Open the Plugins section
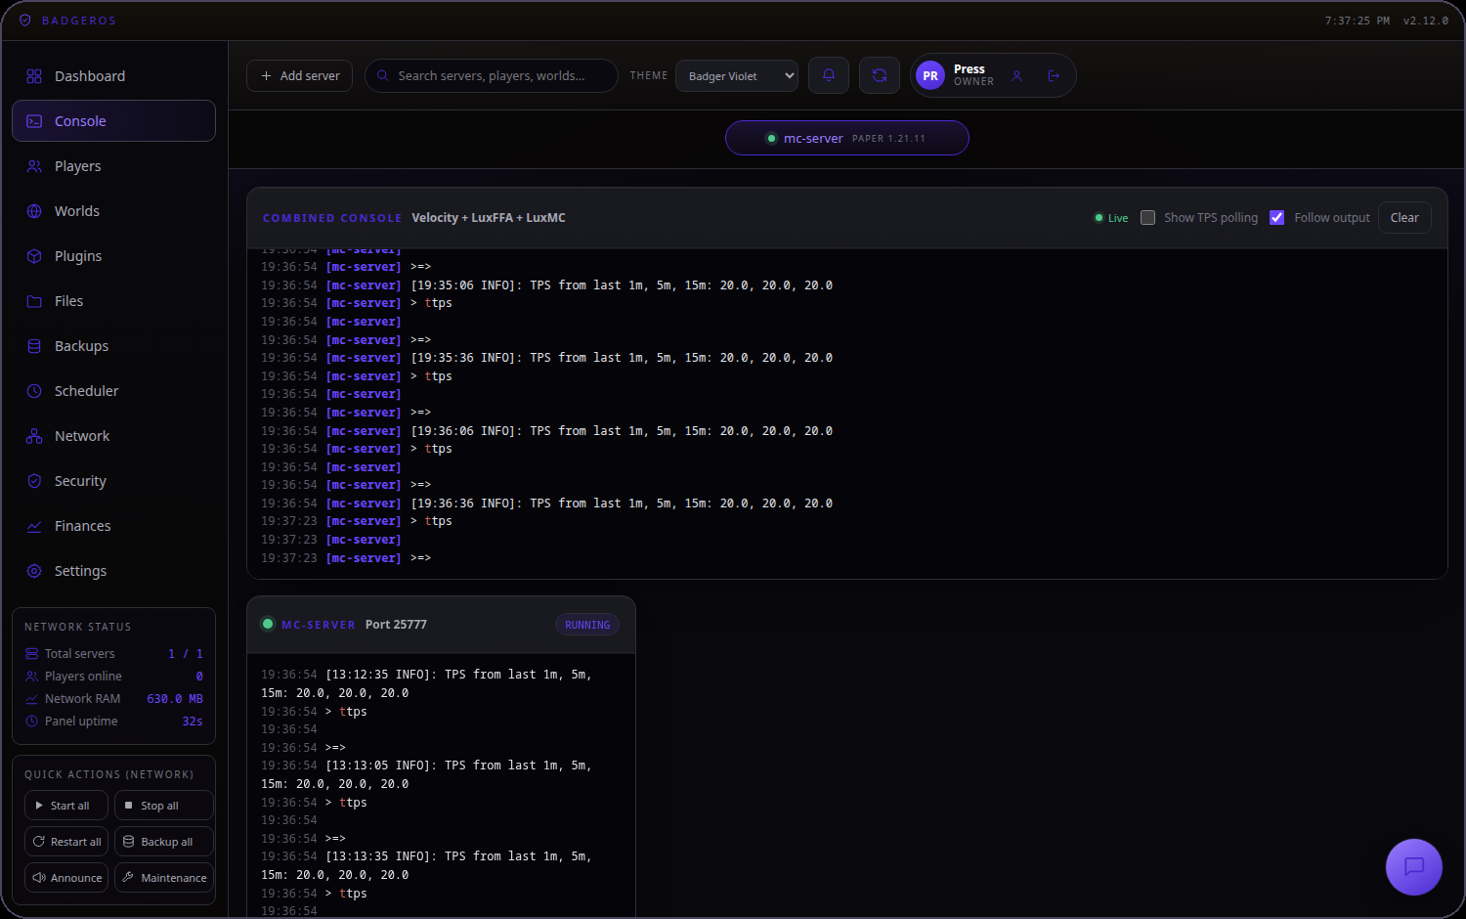Image resolution: width=1466 pixels, height=919 pixels. (113, 256)
